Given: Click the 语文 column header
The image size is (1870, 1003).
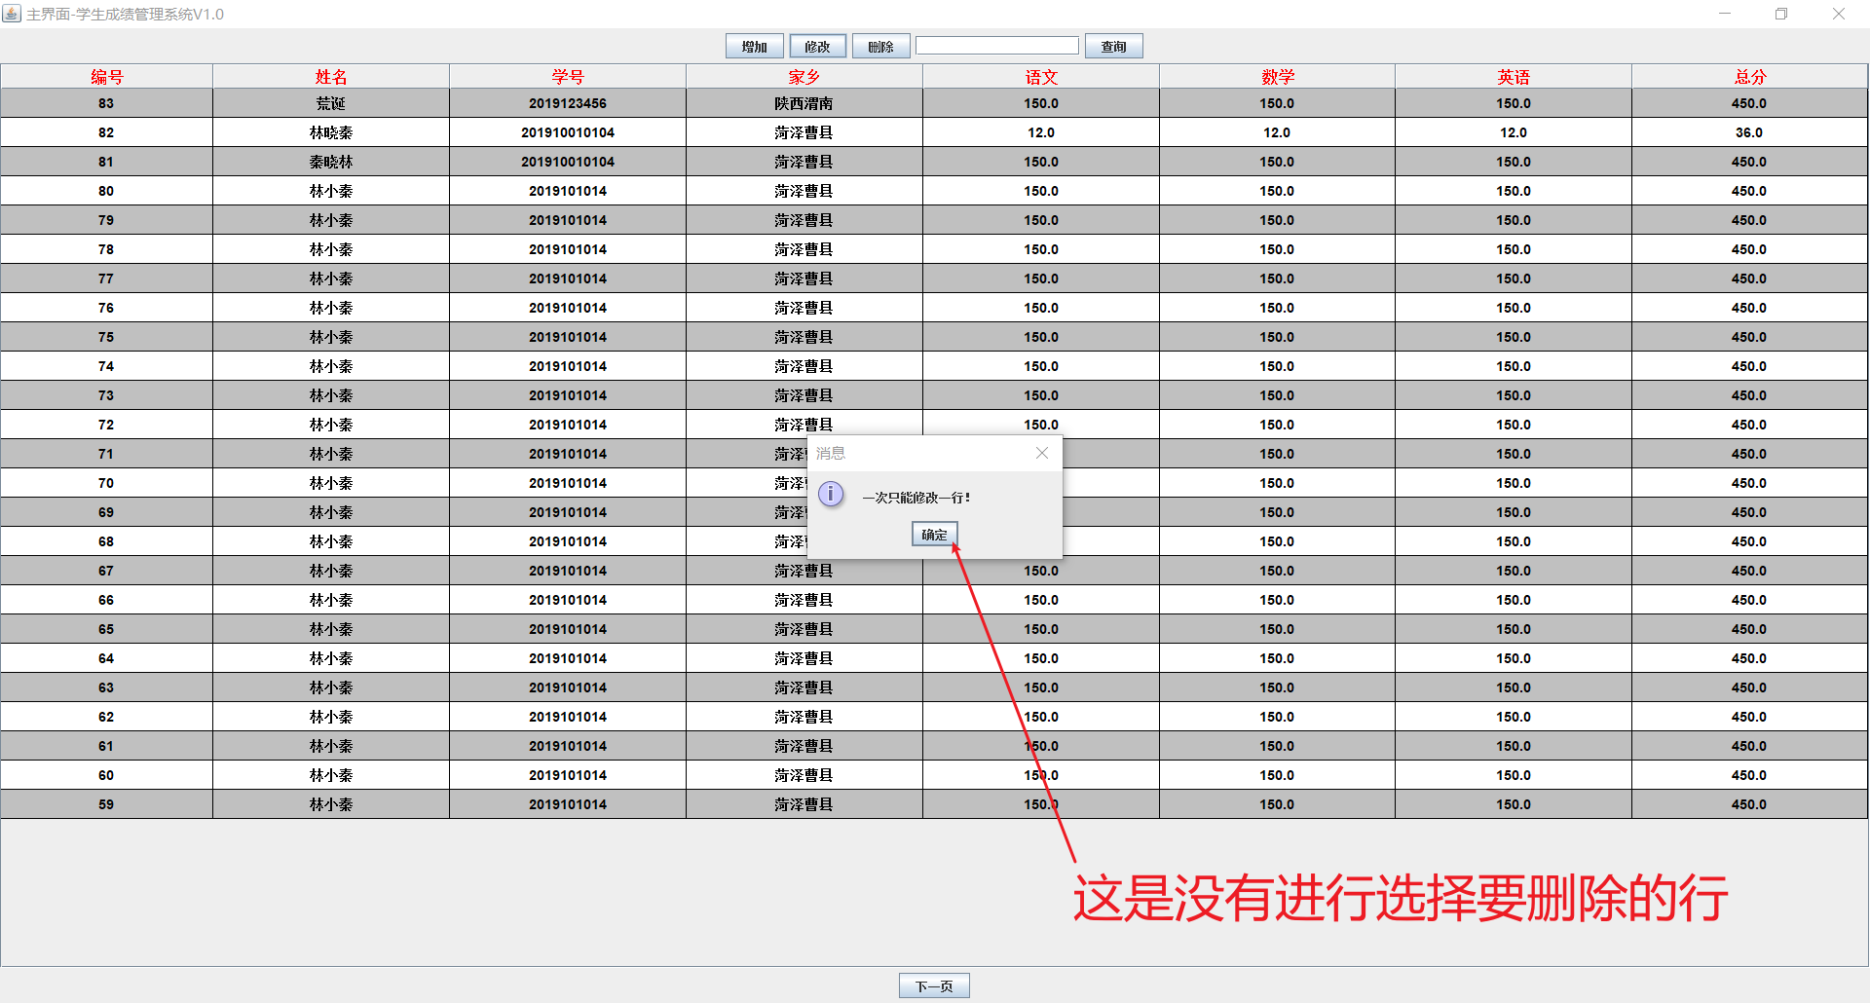Looking at the screenshot, I should 1041,77.
